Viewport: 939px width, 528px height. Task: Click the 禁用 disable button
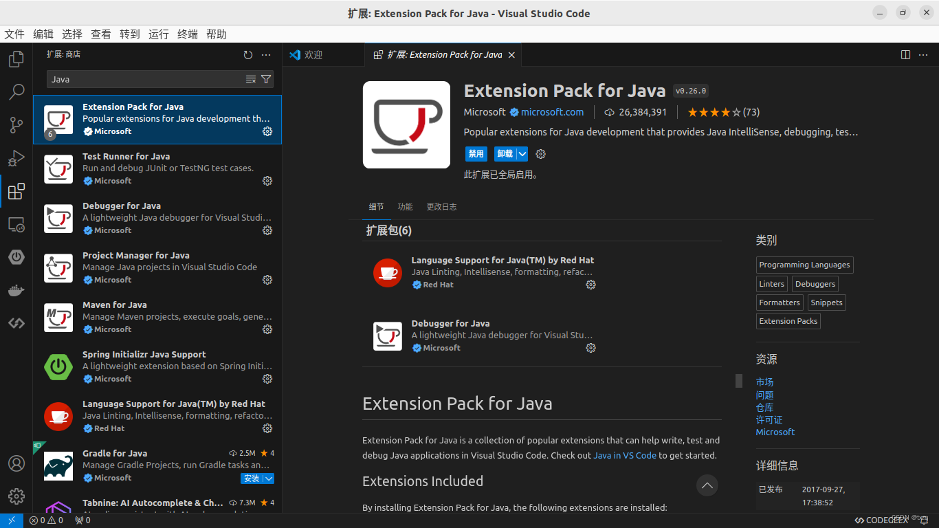click(476, 154)
